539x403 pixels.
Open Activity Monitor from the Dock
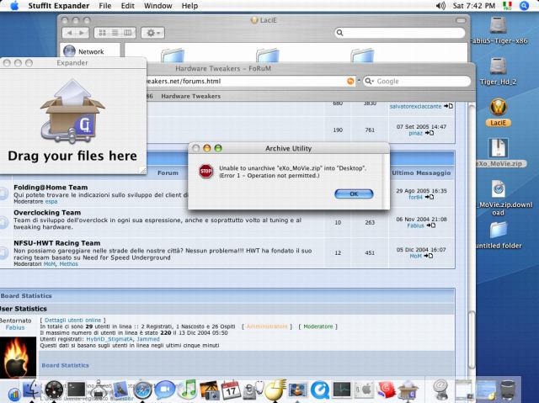(342, 390)
